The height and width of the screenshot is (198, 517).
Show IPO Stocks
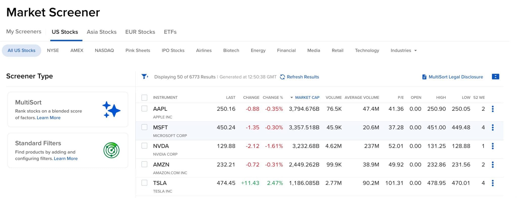(x=173, y=51)
